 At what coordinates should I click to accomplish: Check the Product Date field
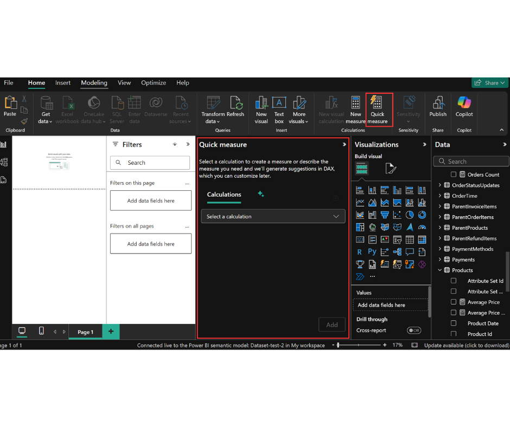coord(454,324)
